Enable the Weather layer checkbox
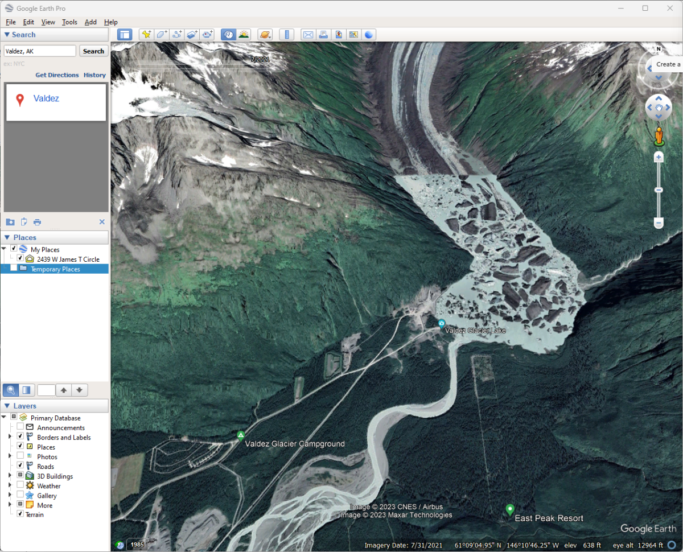 (x=20, y=485)
